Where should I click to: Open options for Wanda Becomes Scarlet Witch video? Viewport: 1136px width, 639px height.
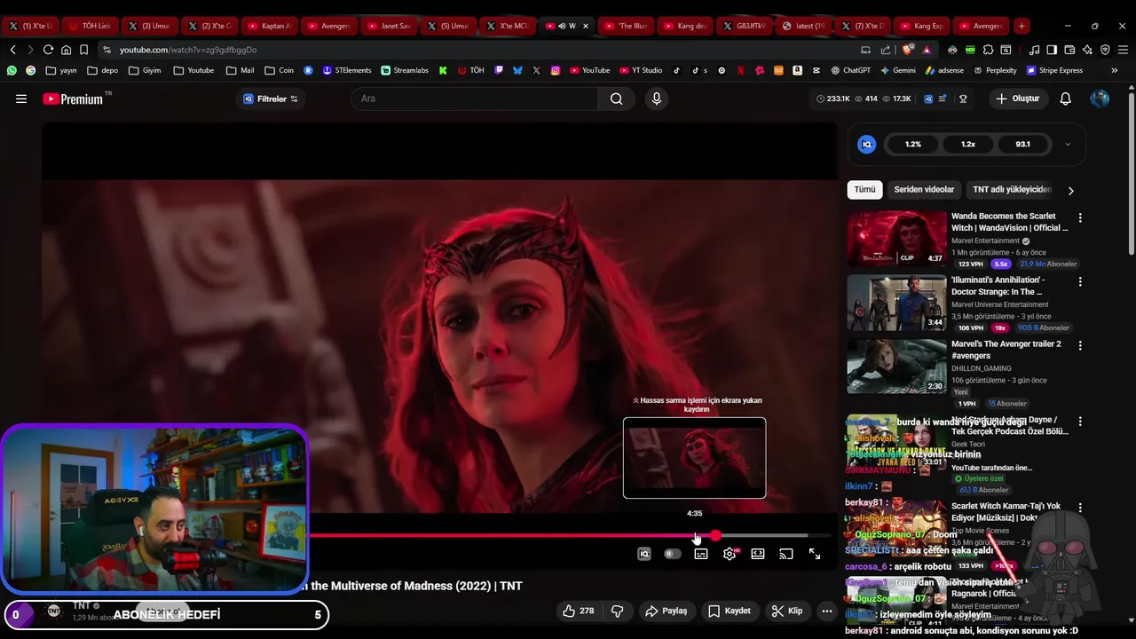click(x=1080, y=217)
